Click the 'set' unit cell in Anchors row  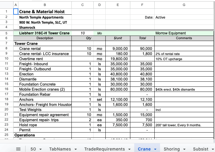pos(99,99)
